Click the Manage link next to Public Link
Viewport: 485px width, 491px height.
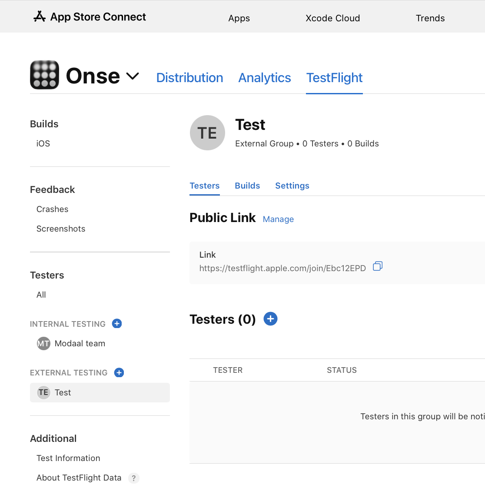(278, 219)
